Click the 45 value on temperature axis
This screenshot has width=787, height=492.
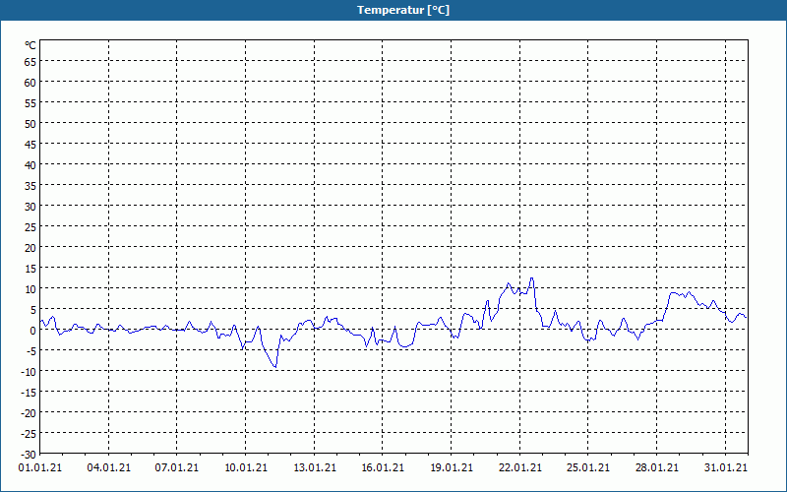30,145
